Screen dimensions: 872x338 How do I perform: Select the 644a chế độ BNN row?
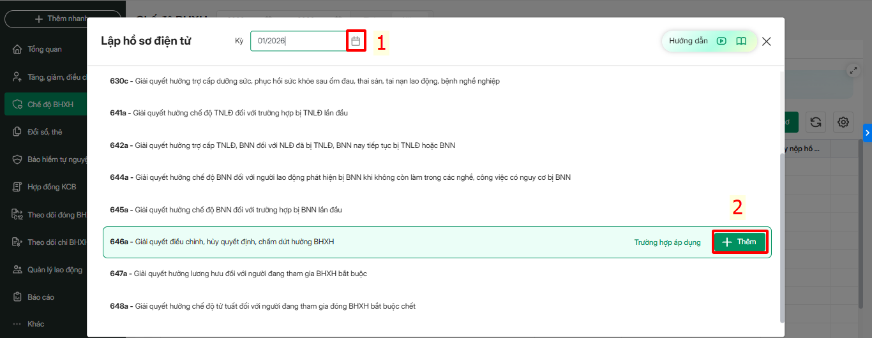(x=437, y=177)
